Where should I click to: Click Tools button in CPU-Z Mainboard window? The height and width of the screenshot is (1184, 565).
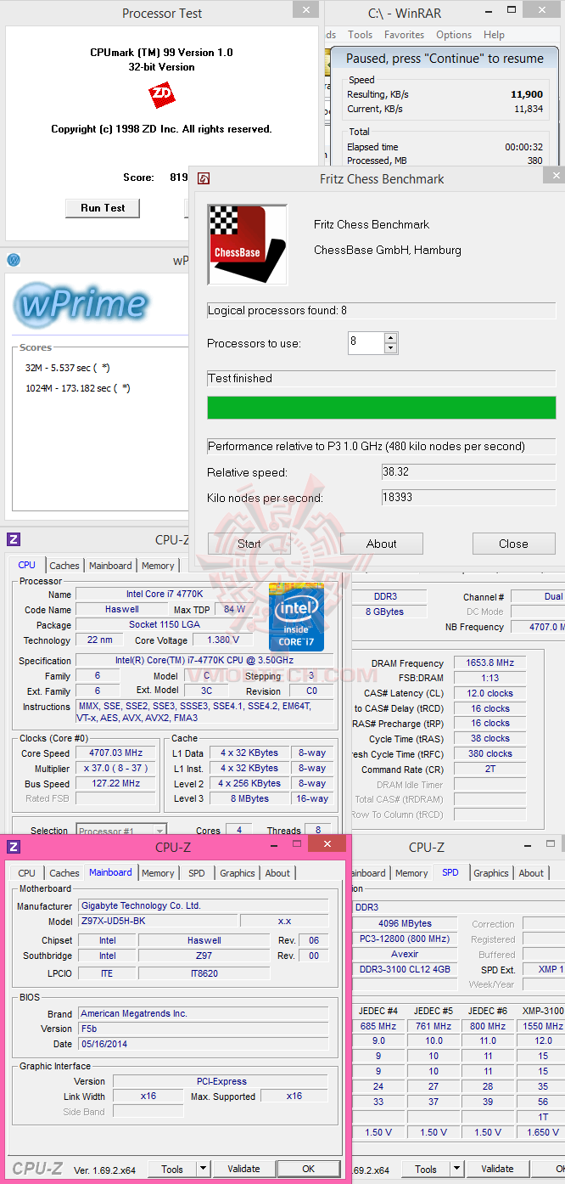172,1169
